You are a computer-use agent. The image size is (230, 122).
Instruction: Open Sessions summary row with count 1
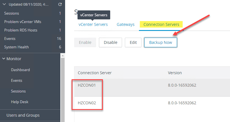pos(32,13)
